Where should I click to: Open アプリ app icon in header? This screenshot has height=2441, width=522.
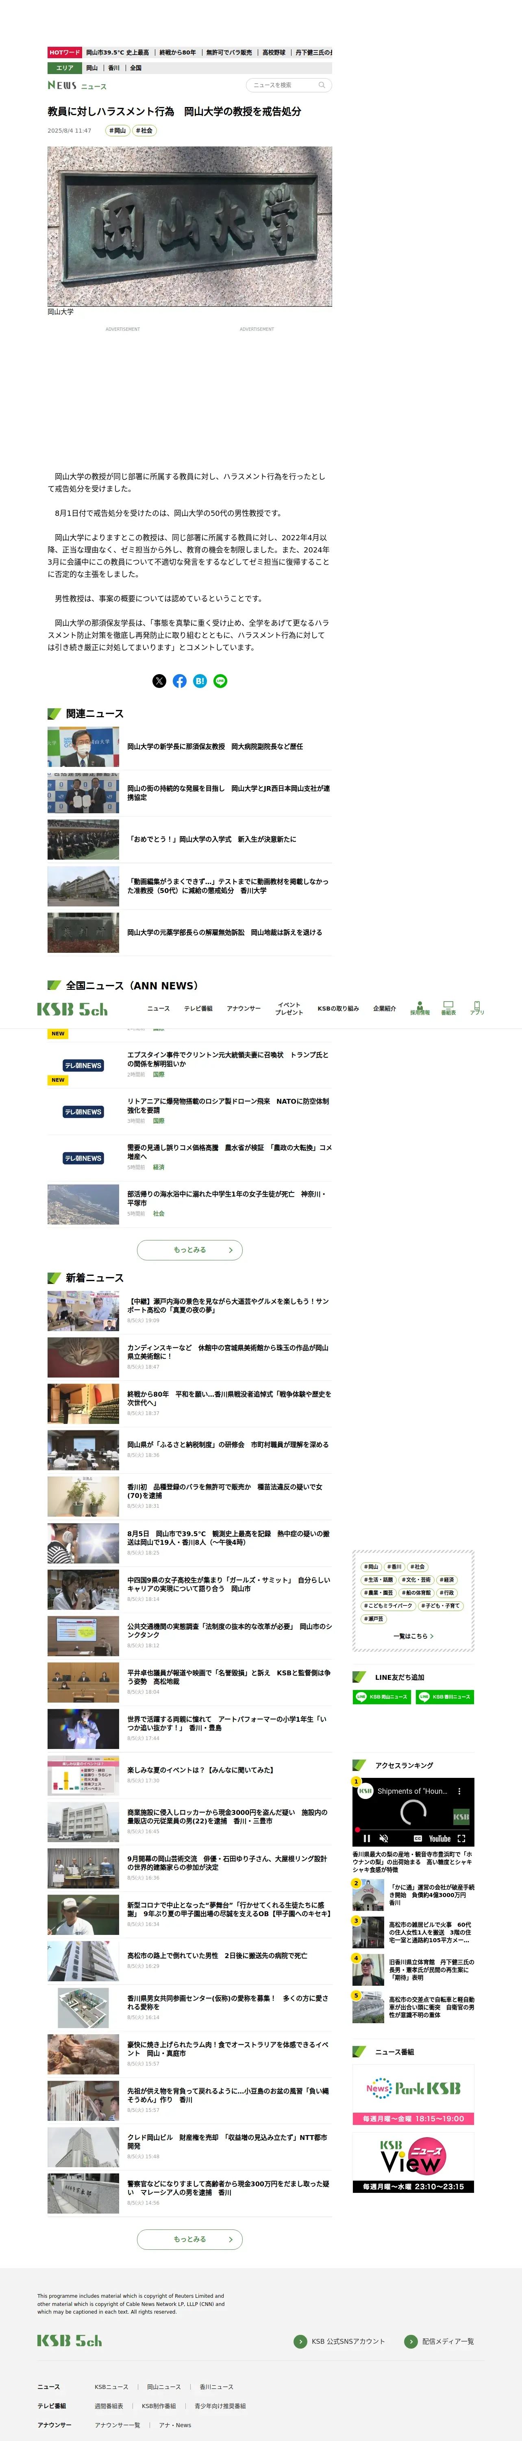[476, 1008]
